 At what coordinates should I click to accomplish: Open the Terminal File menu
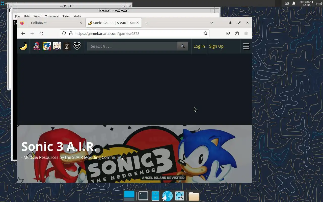point(17,16)
